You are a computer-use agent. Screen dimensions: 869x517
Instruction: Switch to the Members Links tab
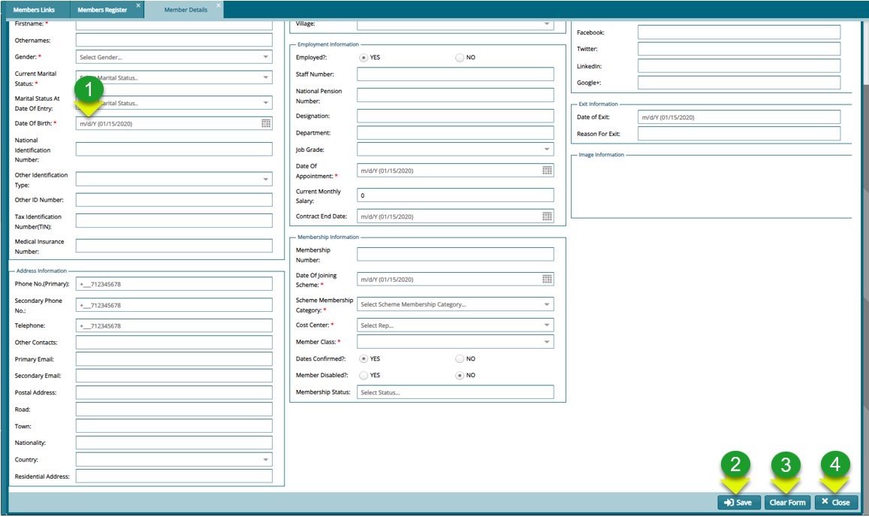[34, 10]
